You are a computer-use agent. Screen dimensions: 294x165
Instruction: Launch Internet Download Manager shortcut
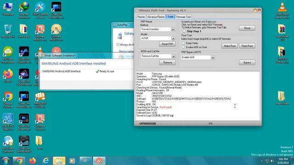pos(24,10)
